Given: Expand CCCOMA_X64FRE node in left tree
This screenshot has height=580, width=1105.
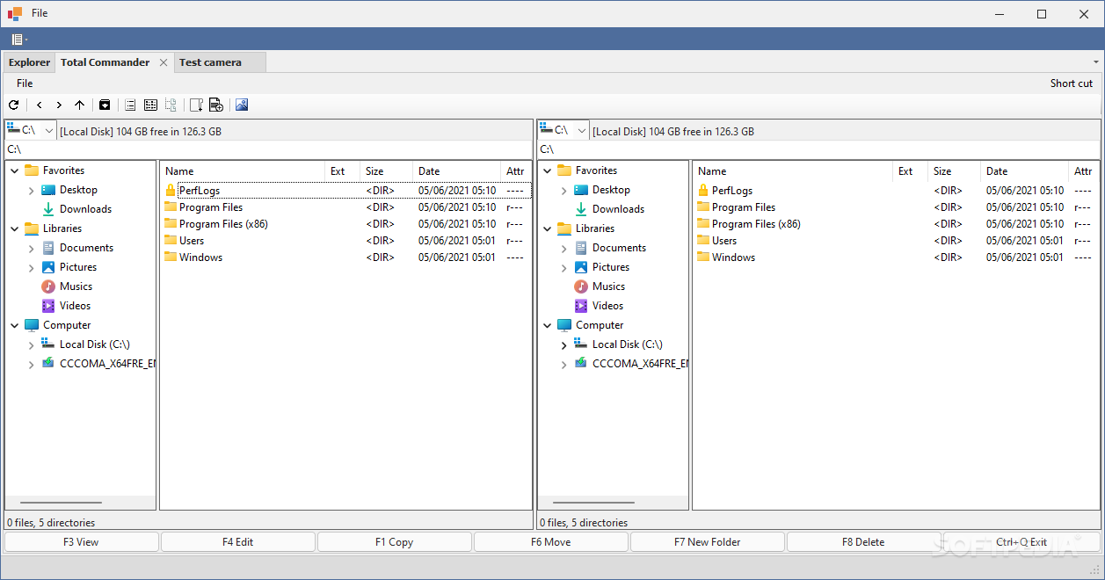Looking at the screenshot, I should tap(32, 364).
